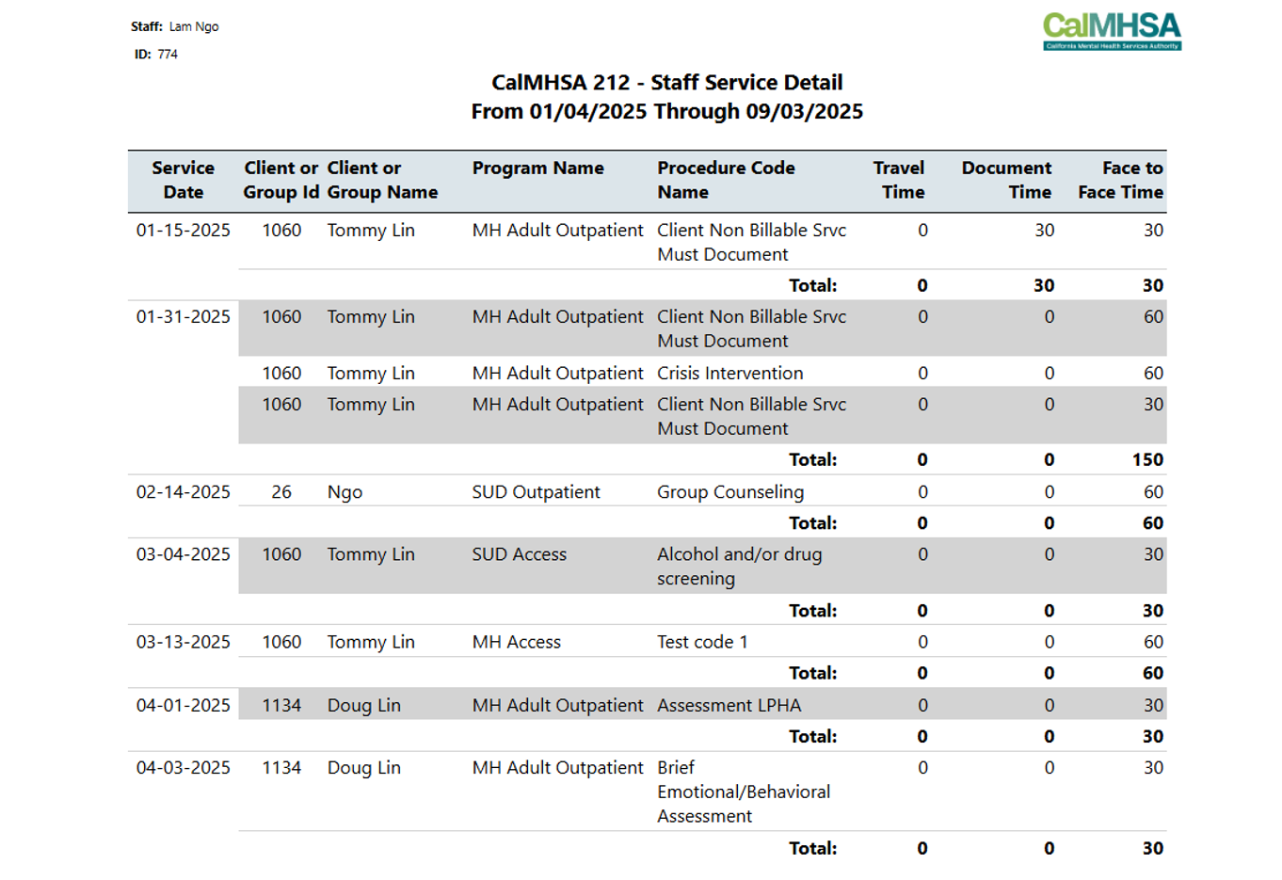Screen dimensions: 1282x880
Task: Click the SUD Outpatient program
Action: (536, 491)
